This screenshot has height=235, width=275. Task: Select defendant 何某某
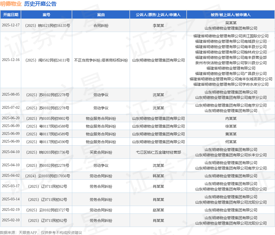[231, 142]
